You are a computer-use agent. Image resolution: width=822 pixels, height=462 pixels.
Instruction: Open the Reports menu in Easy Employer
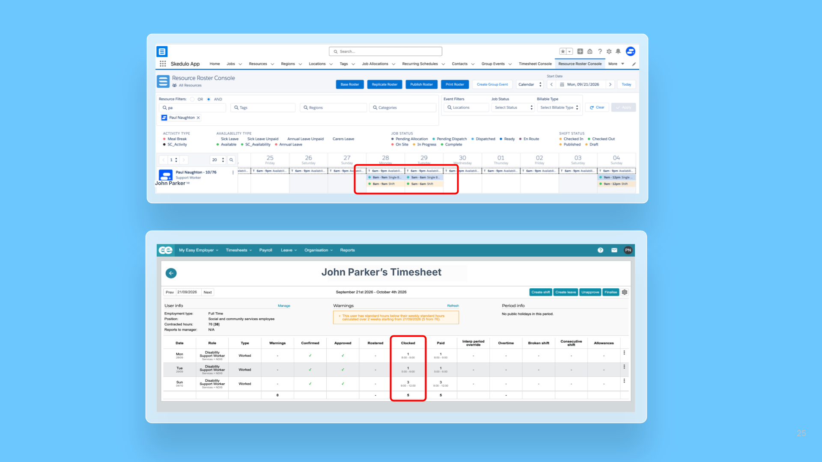pos(347,250)
